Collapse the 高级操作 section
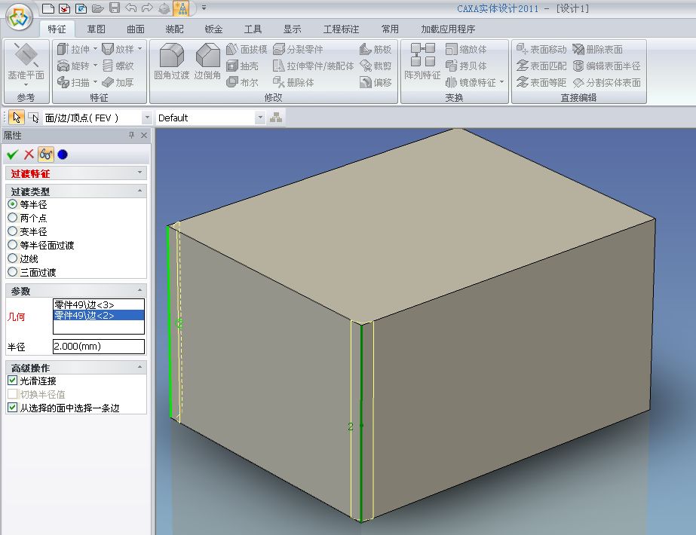Viewport: 696px width, 535px height. point(140,368)
